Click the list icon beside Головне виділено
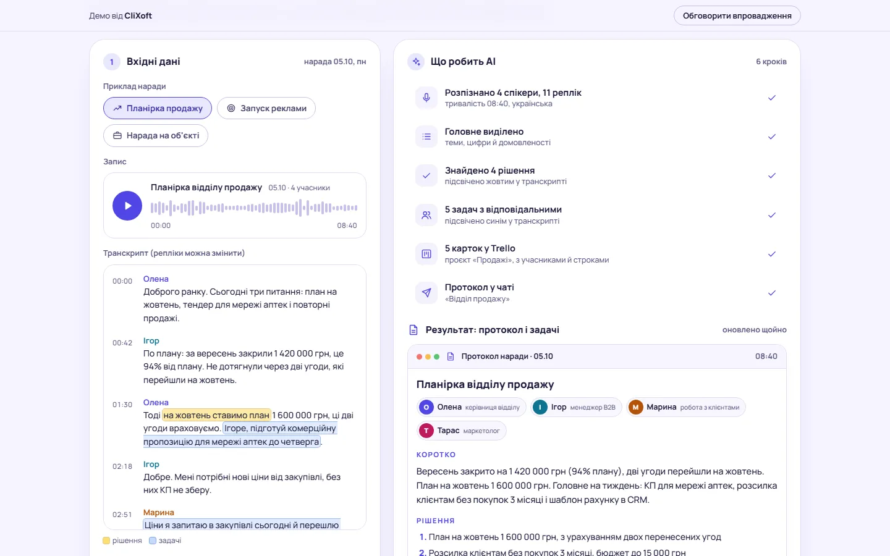This screenshot has width=890, height=556. click(426, 137)
